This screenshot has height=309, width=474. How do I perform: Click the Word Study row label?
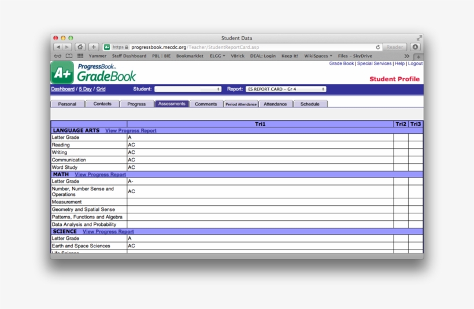pyautogui.click(x=65, y=167)
